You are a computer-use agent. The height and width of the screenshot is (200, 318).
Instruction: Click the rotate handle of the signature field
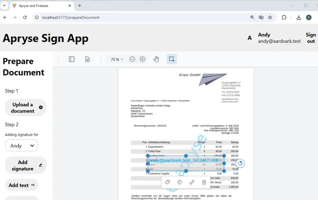pyautogui.click(x=240, y=163)
